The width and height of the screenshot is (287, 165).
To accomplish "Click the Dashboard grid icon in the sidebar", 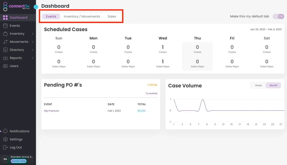I will tap(5, 18).
